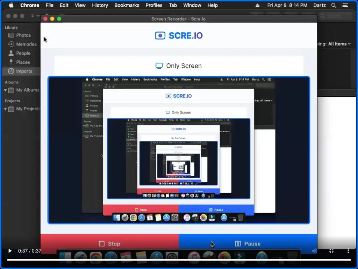This screenshot has width=358, height=269.
Task: Open the View menu
Action: 80,5
